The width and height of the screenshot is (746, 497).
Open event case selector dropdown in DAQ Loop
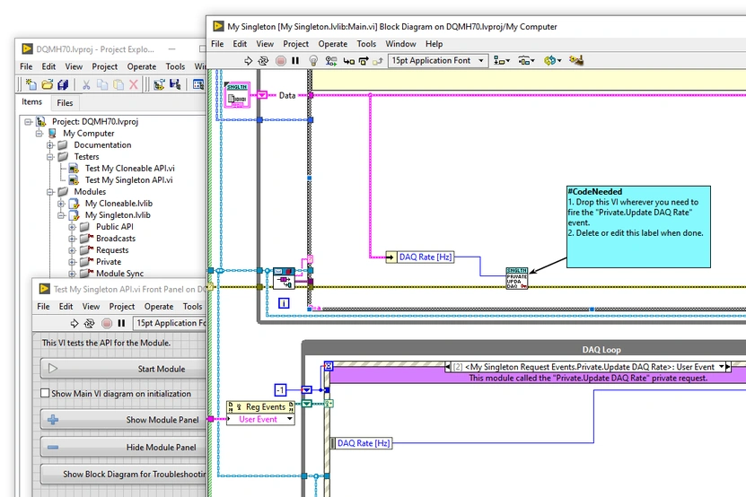coord(721,367)
